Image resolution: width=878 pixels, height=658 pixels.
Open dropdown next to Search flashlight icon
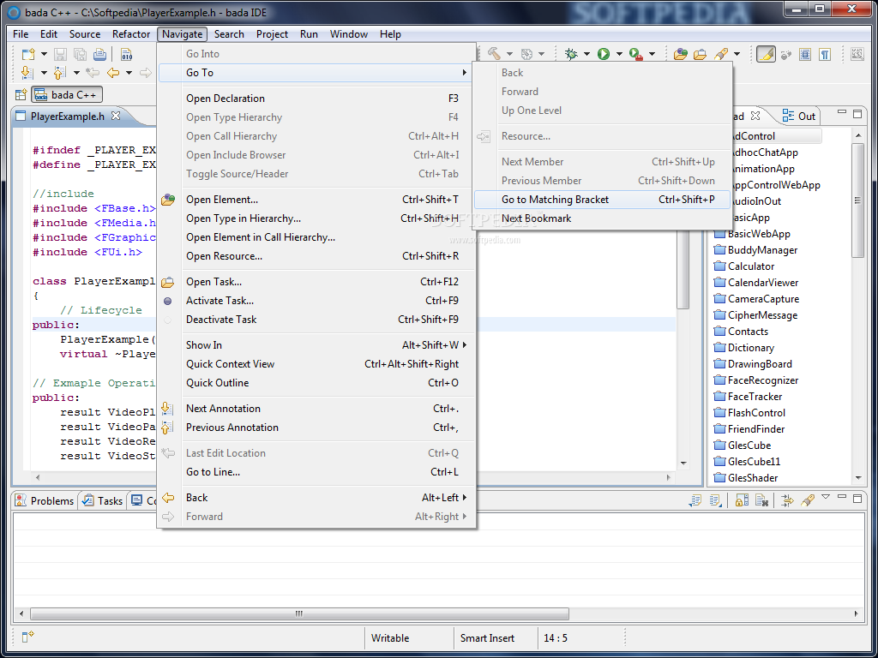coord(737,54)
